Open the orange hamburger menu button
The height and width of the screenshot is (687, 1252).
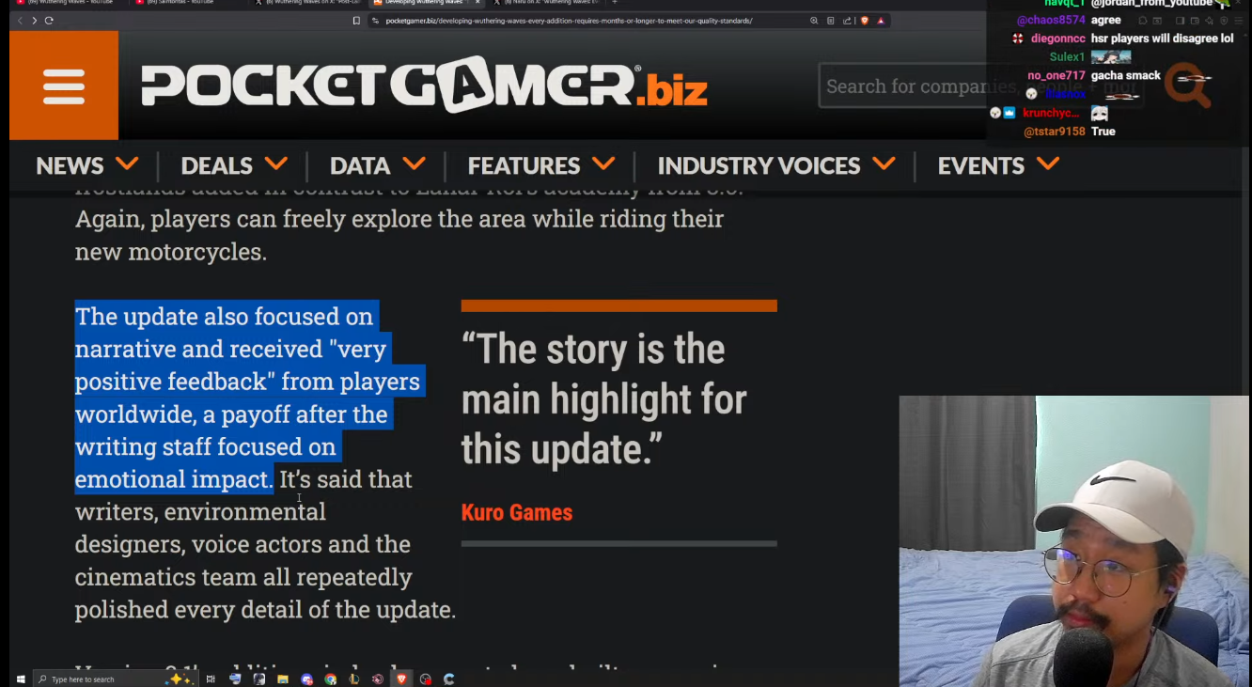(x=64, y=86)
